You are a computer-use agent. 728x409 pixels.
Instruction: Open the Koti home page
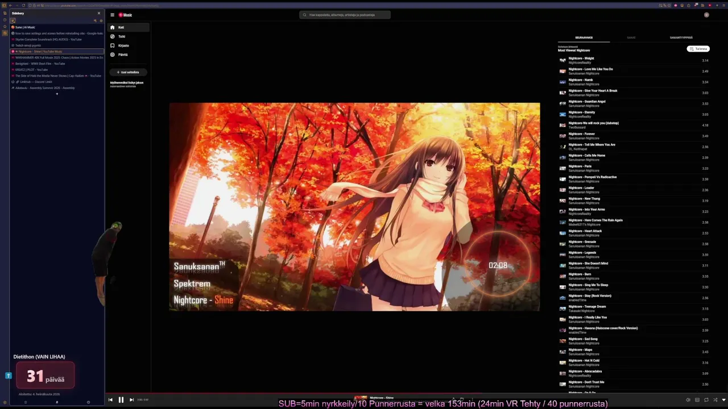click(129, 27)
